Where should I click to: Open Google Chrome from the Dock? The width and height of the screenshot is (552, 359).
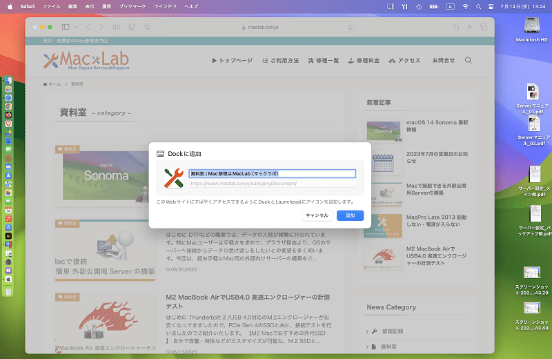tap(8, 106)
